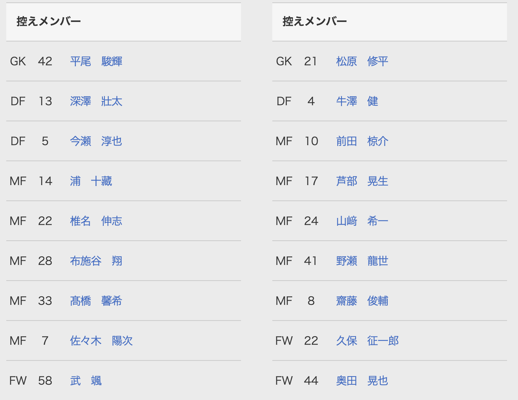Open defender 牛澤 健 link
The width and height of the screenshot is (518, 400).
pos(357,101)
